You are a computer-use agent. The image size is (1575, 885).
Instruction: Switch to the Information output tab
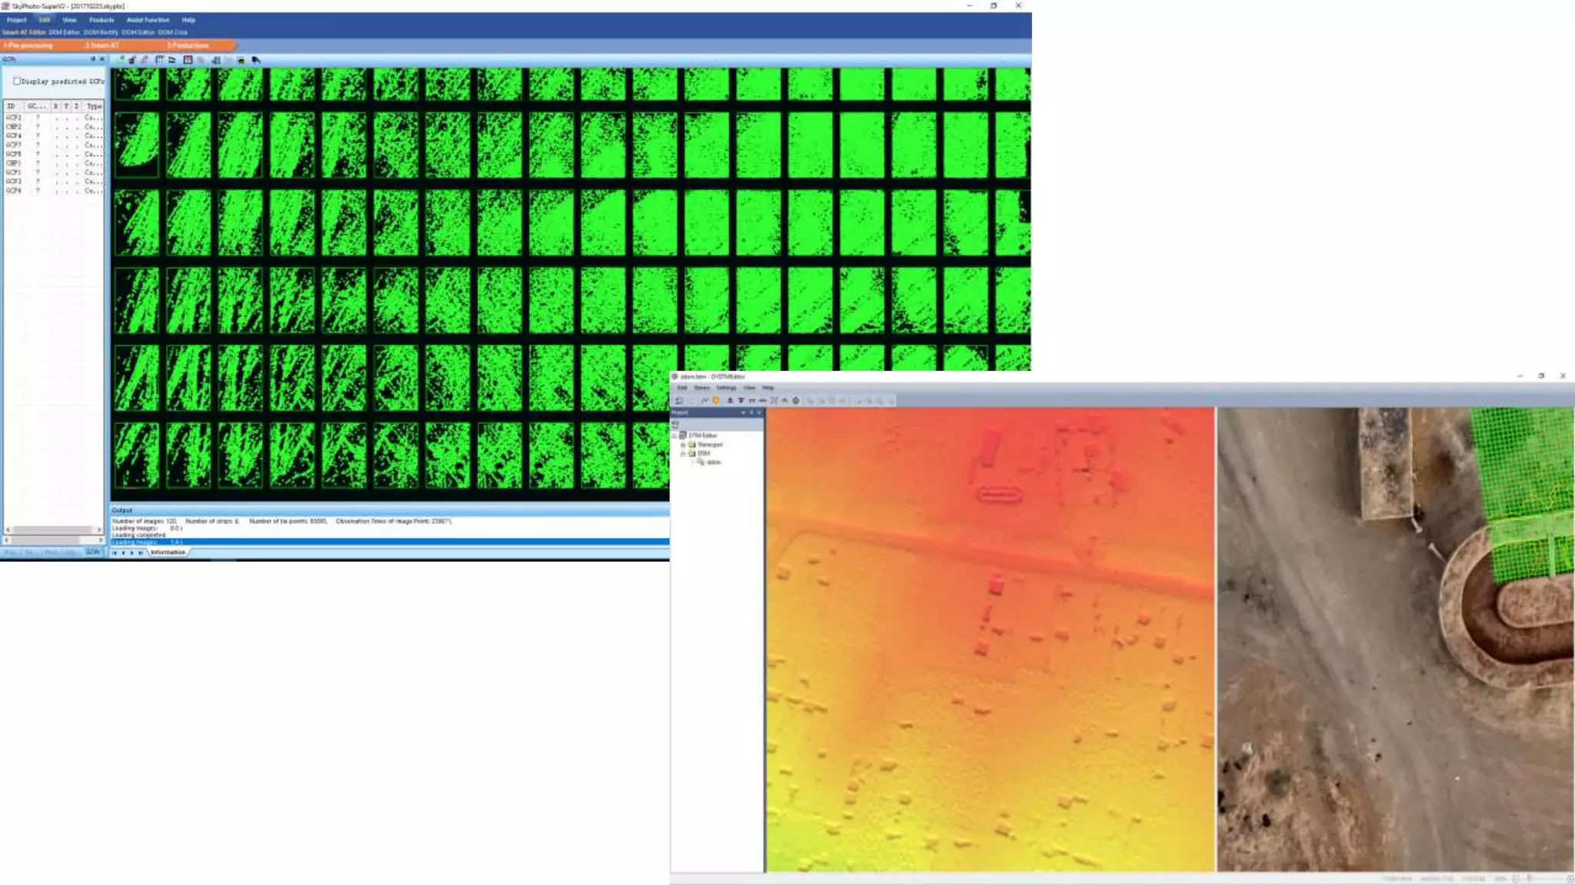click(x=168, y=552)
